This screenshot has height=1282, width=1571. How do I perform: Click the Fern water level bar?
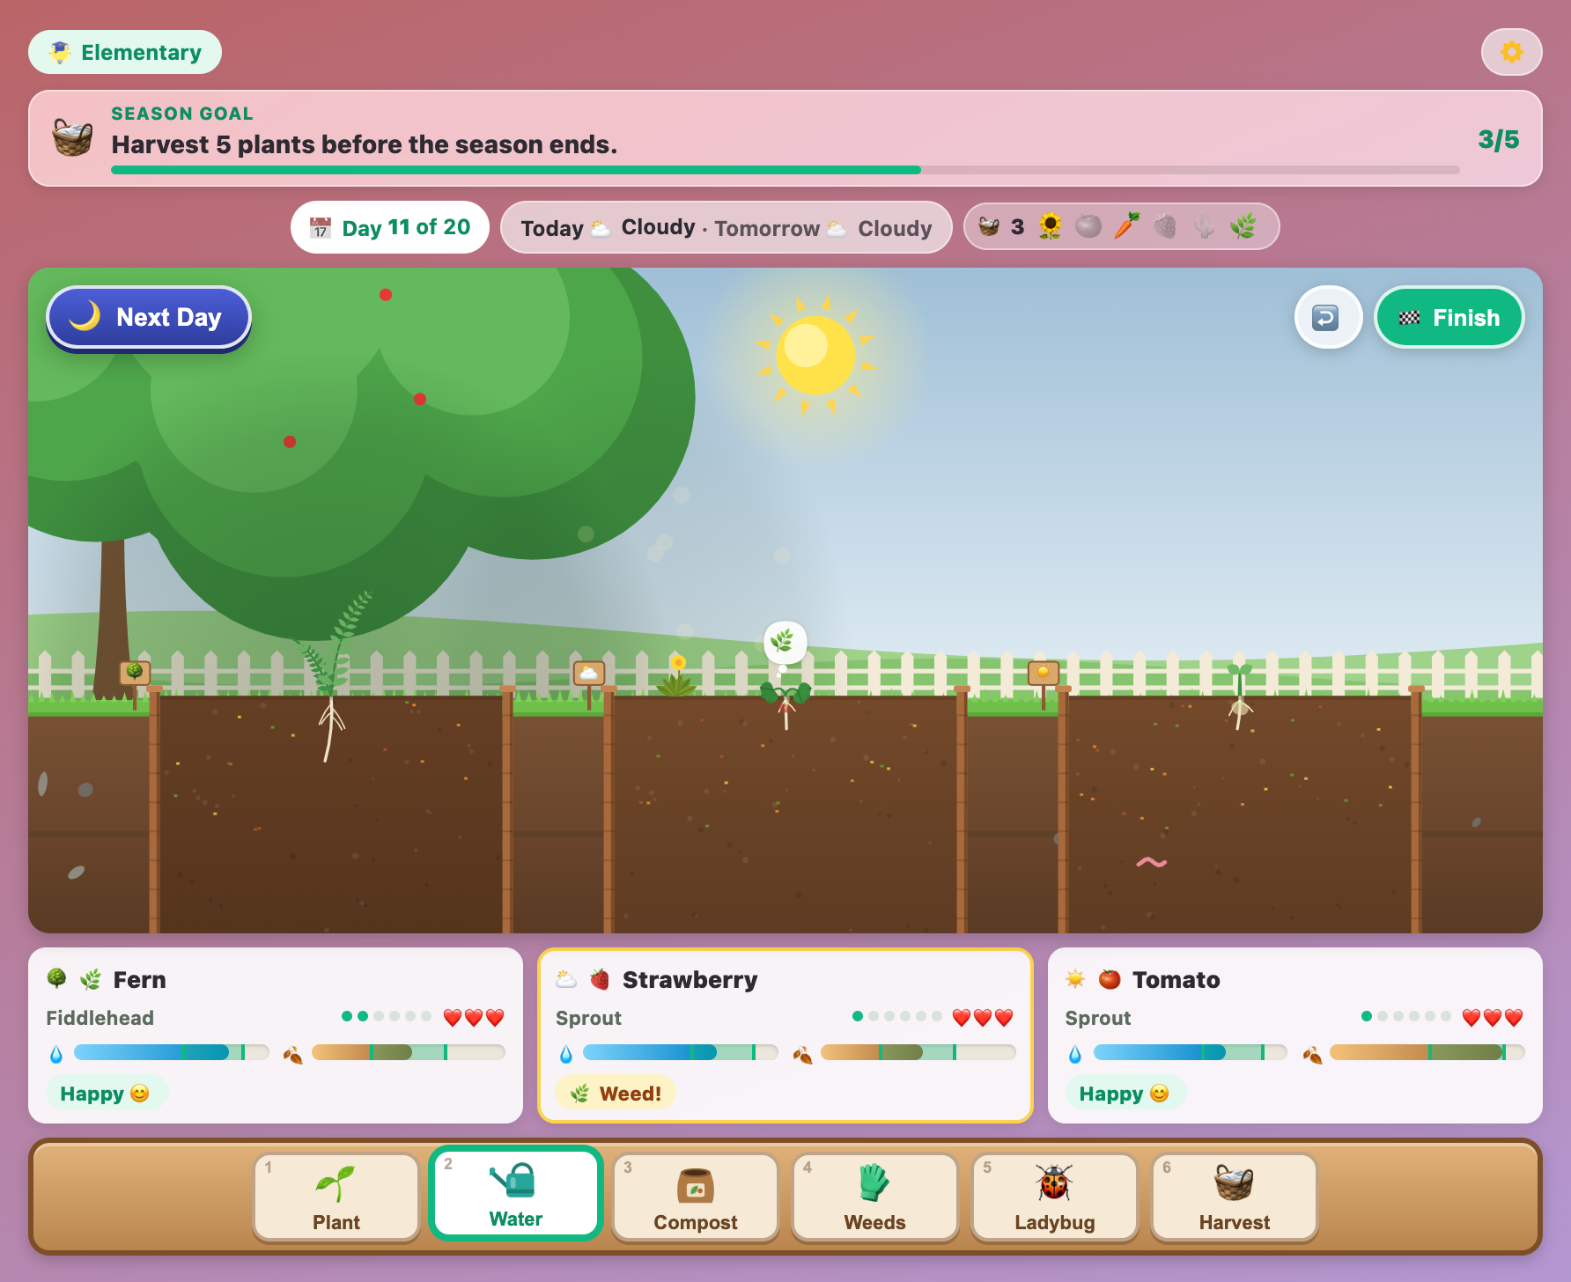coord(172,1052)
